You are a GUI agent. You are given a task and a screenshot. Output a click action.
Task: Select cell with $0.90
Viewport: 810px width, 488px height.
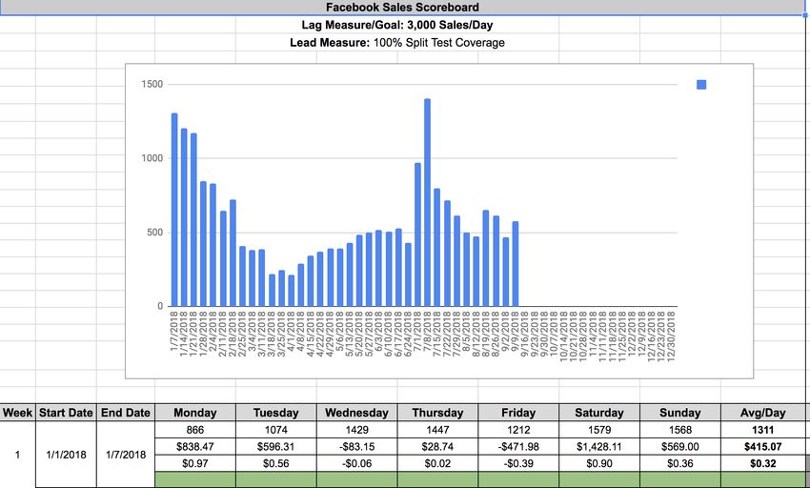pos(599,464)
